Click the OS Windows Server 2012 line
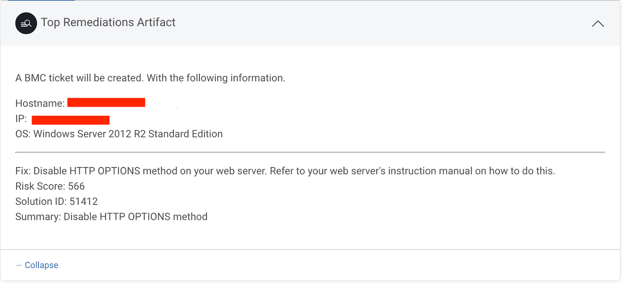 (119, 134)
